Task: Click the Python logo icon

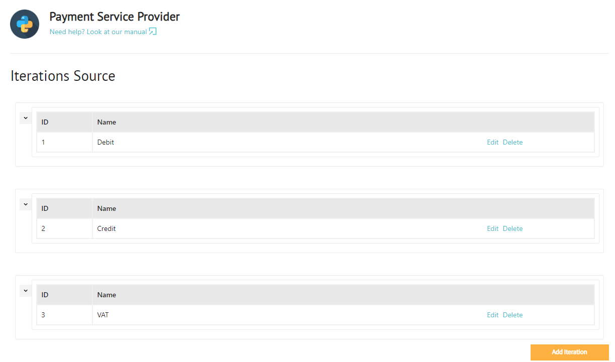Action: click(x=25, y=24)
